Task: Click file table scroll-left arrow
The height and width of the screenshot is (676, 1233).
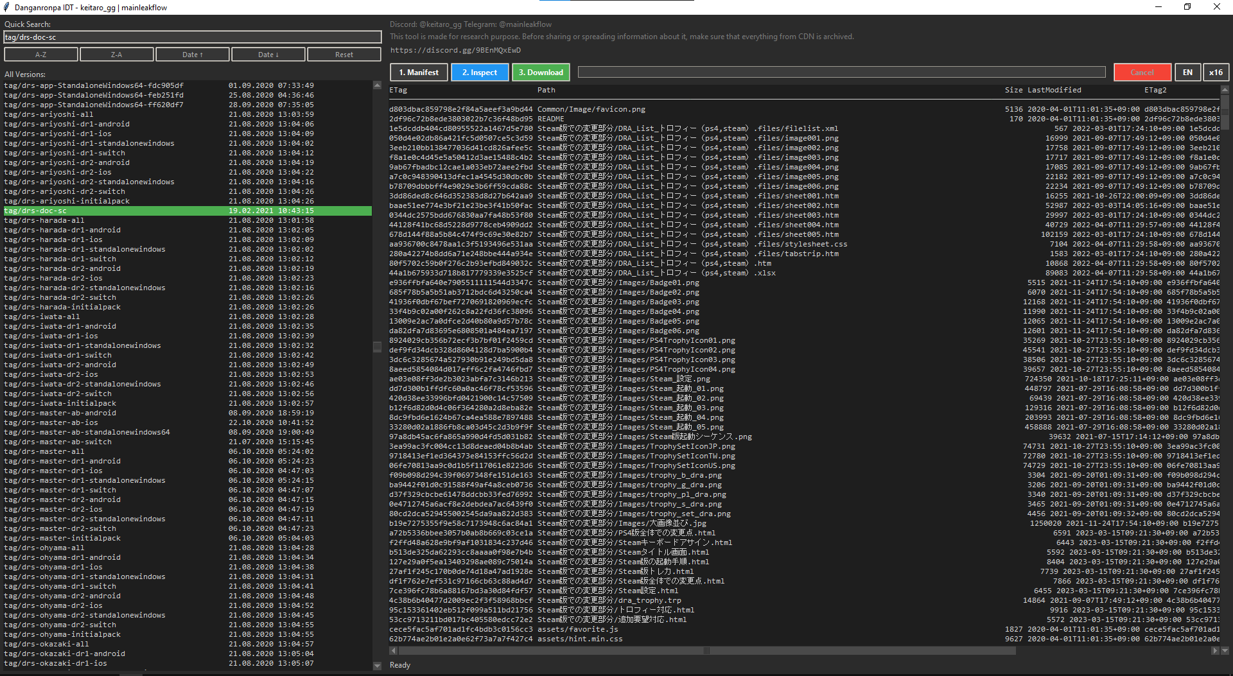Action: [x=394, y=651]
